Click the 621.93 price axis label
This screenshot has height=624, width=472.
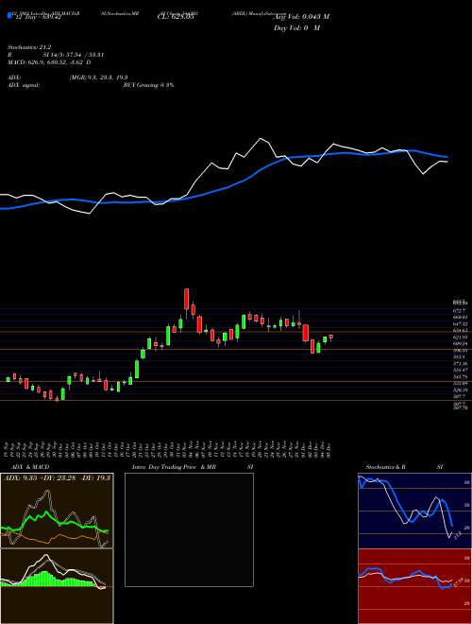point(460,338)
